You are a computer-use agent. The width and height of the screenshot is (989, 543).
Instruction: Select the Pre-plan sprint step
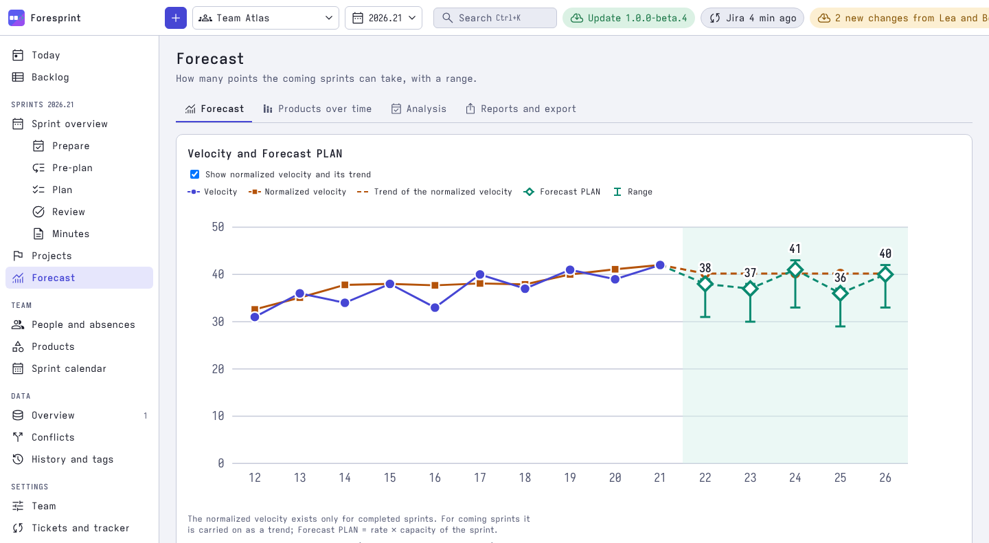click(90, 168)
